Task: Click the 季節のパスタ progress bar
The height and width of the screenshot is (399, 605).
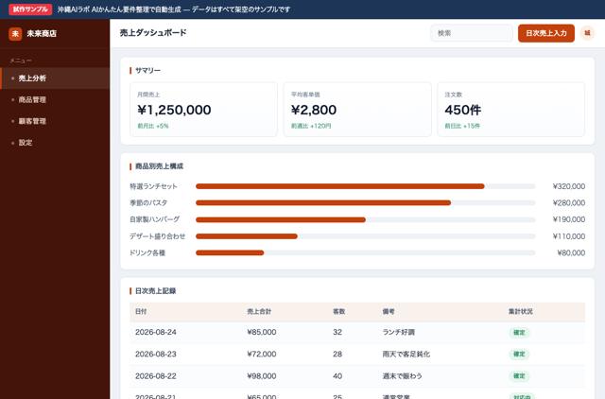Action: (x=366, y=203)
